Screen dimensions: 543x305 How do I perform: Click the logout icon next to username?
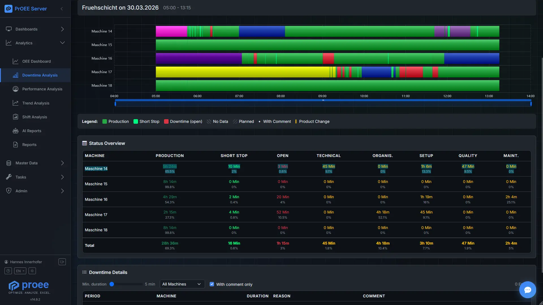(x=62, y=262)
